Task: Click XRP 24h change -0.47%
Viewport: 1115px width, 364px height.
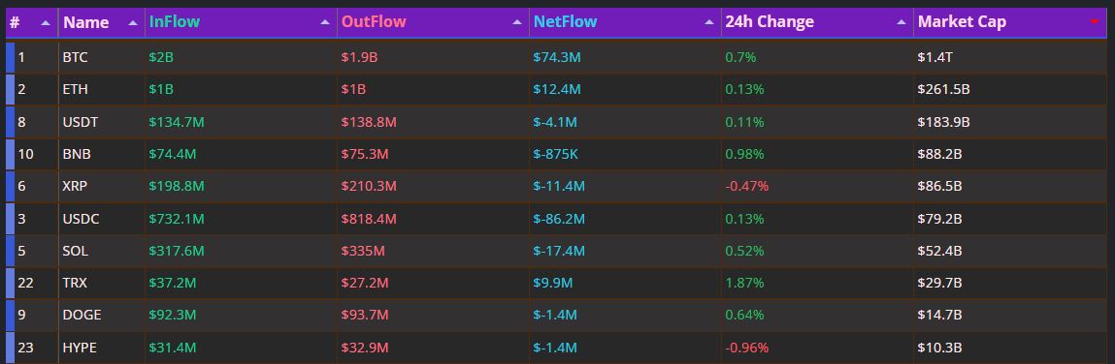Action: click(746, 187)
